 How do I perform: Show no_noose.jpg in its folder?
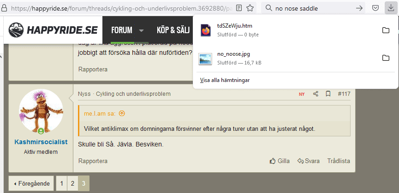click(x=386, y=58)
